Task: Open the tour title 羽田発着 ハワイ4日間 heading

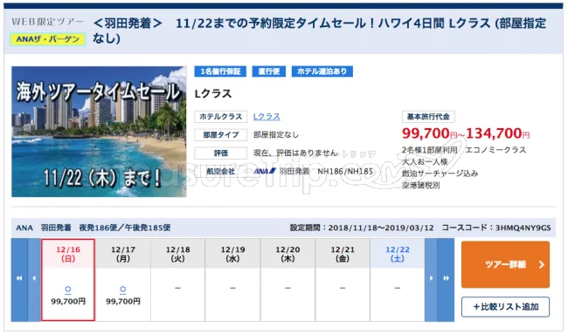Action: coord(319,31)
